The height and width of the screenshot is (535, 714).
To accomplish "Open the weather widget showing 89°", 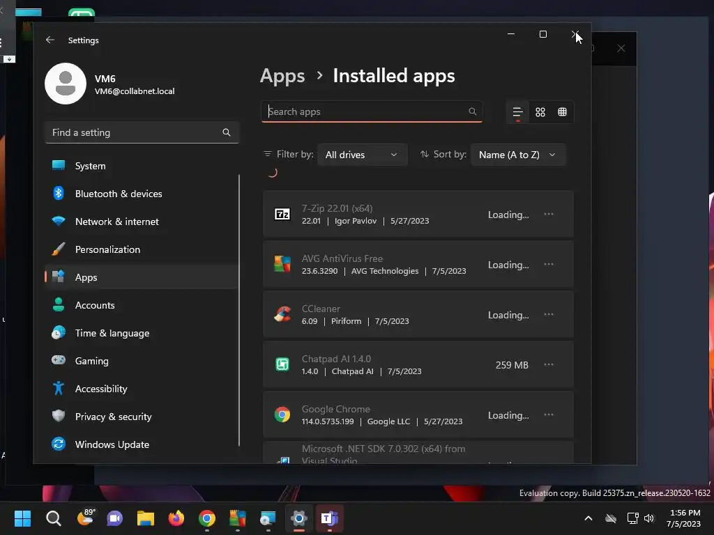I will [86, 518].
